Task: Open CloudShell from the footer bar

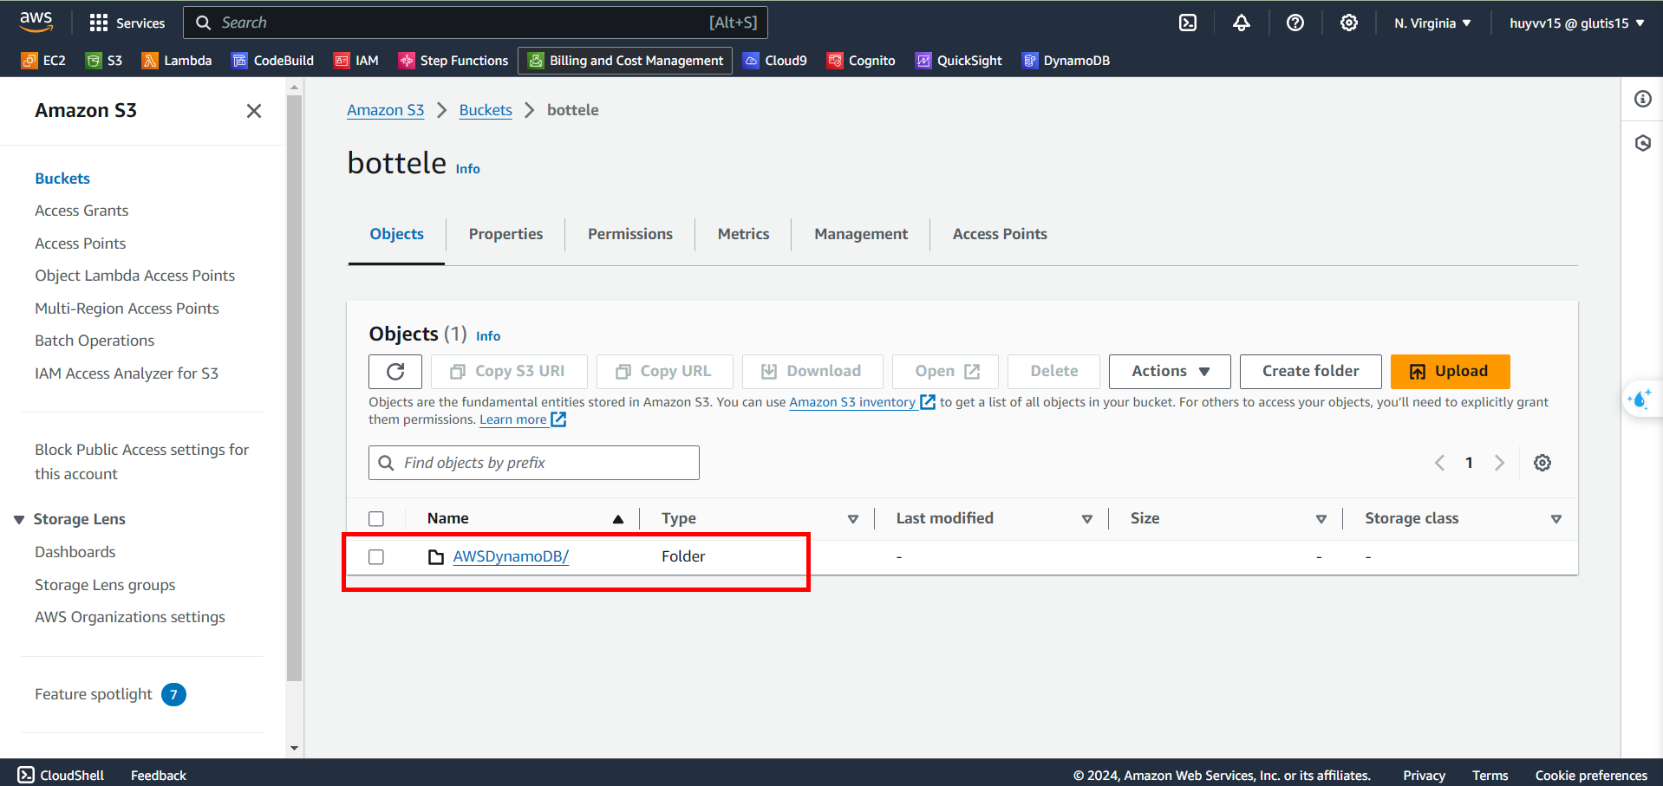Action: point(61,776)
